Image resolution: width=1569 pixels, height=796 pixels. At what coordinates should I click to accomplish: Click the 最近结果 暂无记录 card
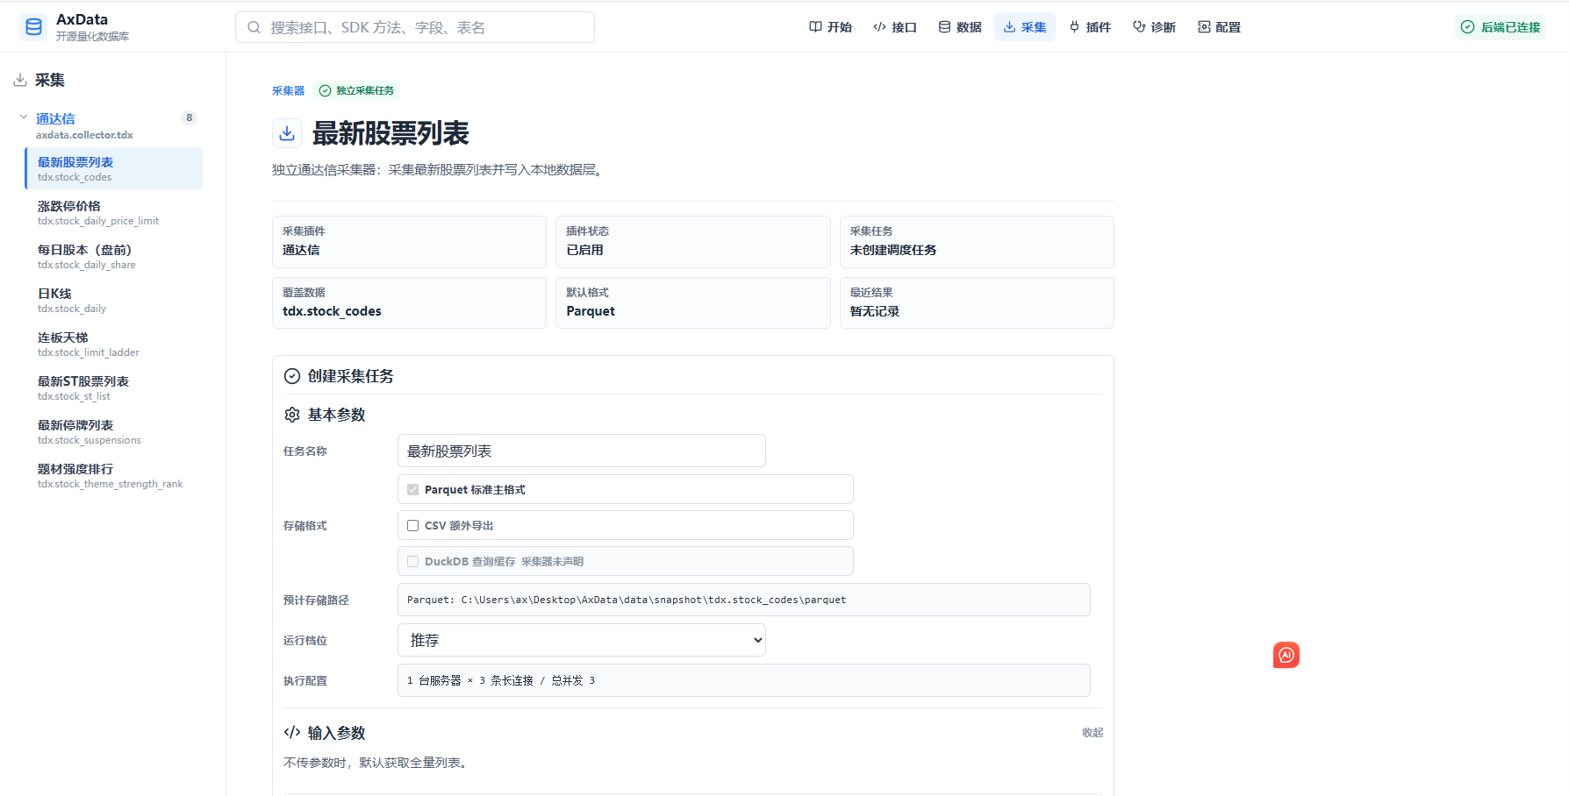point(977,303)
